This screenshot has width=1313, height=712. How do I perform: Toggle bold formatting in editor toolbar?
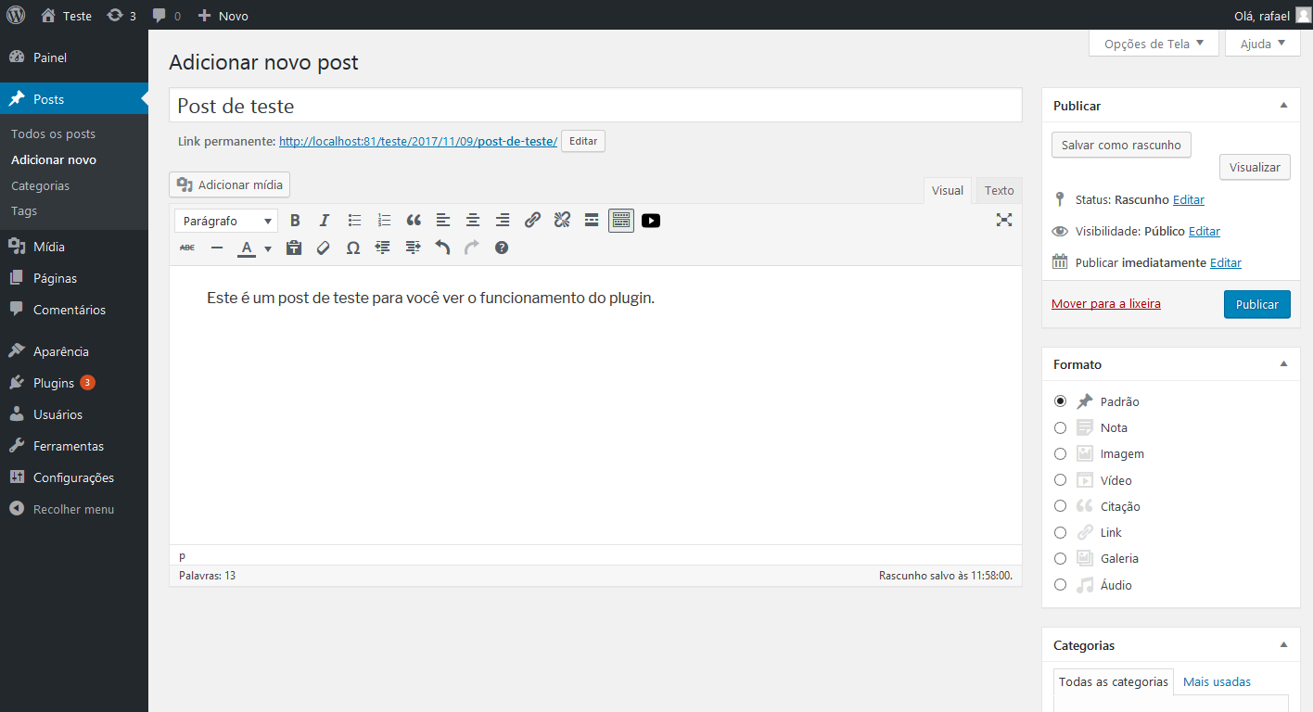tap(295, 221)
